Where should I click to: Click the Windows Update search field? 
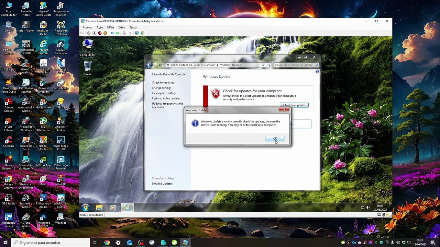click(296, 65)
